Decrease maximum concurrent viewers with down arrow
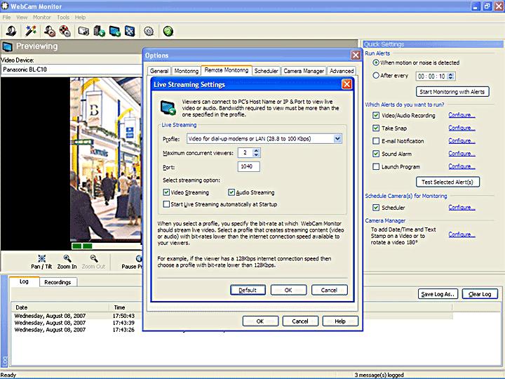The height and width of the screenshot is (379, 505). coord(256,155)
